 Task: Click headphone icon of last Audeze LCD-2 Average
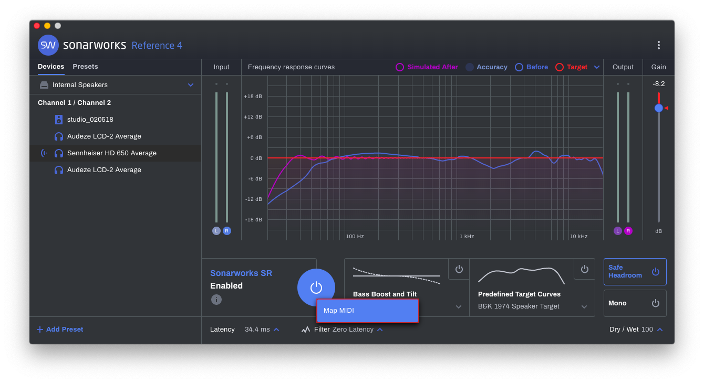59,170
